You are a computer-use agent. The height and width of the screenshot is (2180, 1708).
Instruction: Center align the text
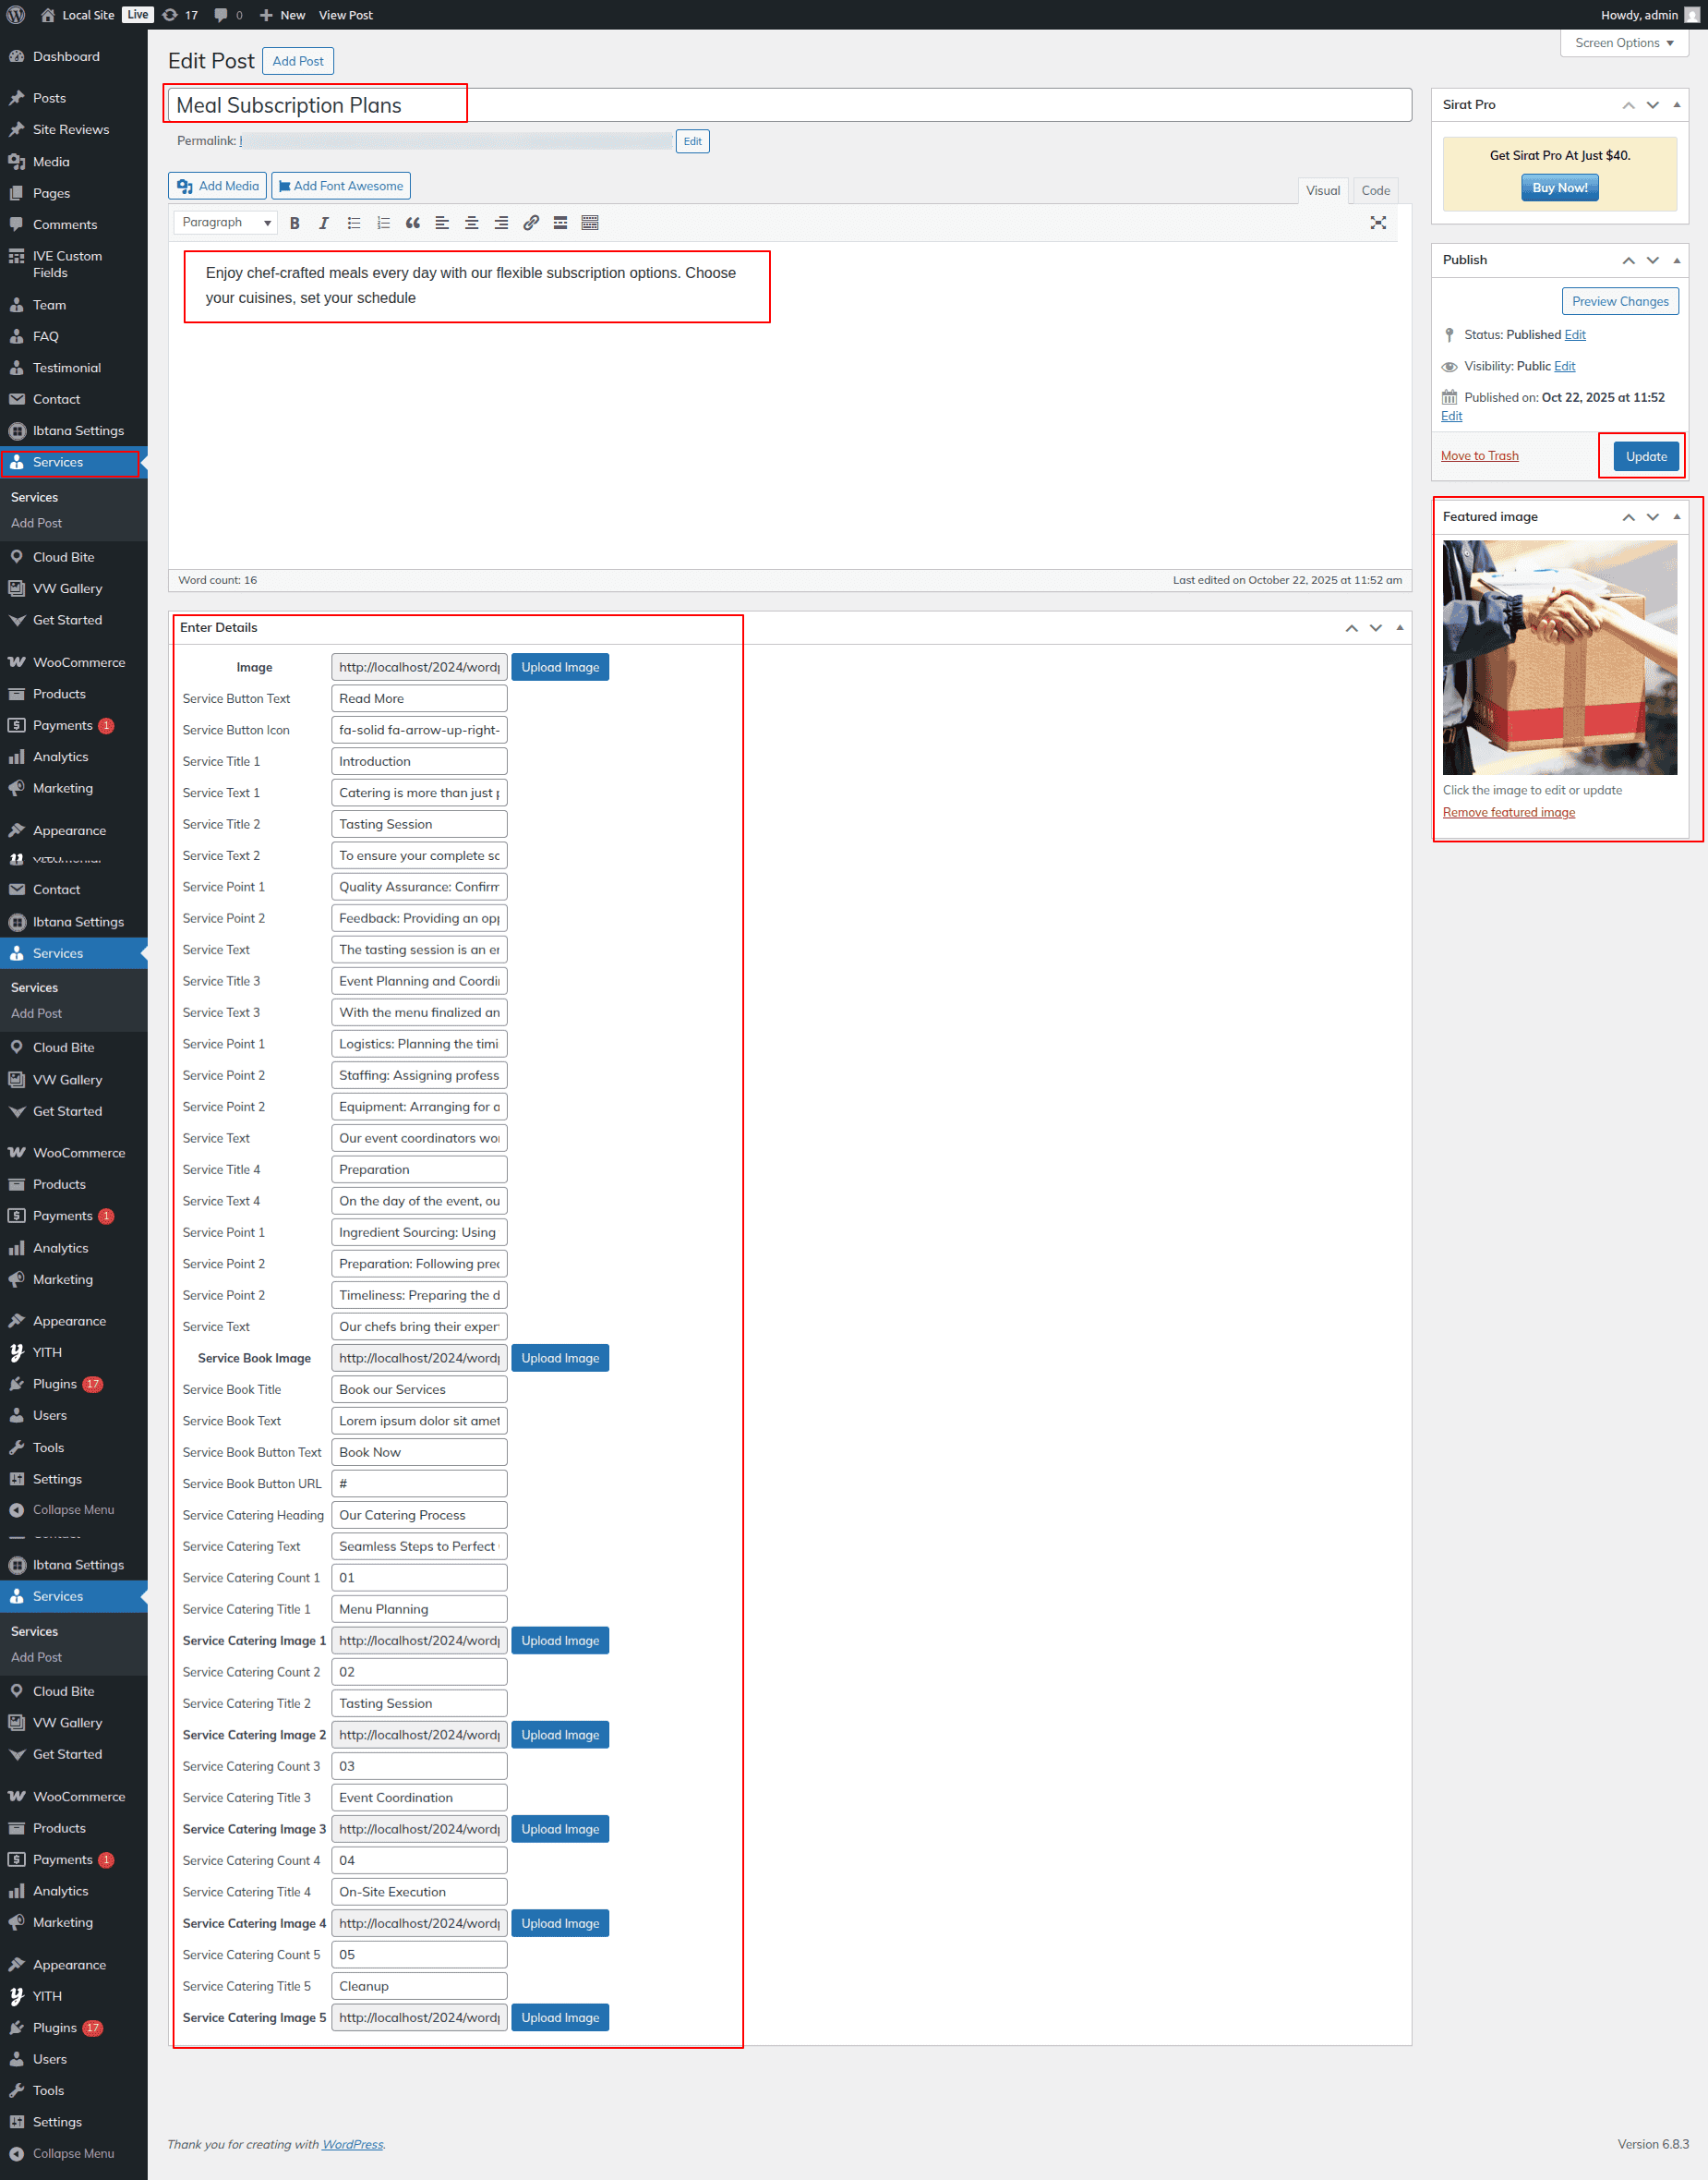pos(472,224)
